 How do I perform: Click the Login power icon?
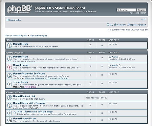(139, 25)
